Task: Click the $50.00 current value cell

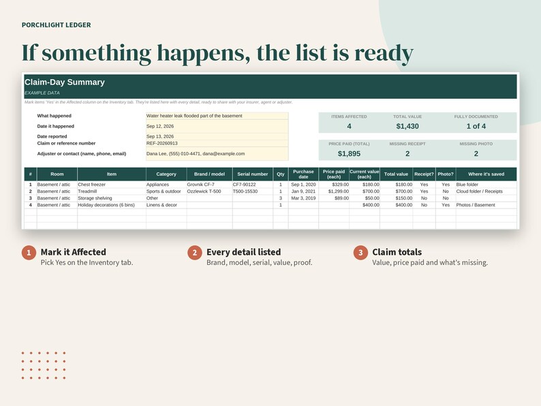Action: pos(365,198)
